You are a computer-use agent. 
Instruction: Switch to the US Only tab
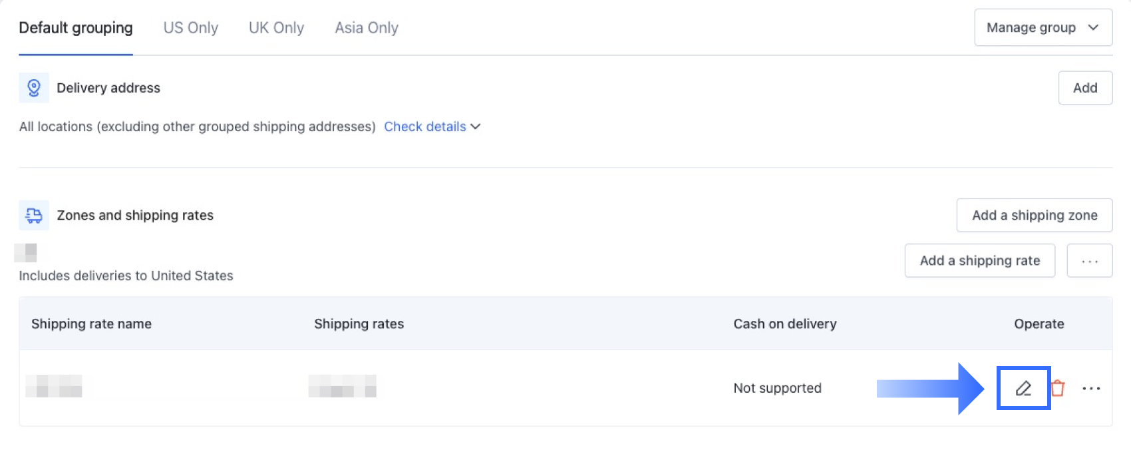(191, 28)
